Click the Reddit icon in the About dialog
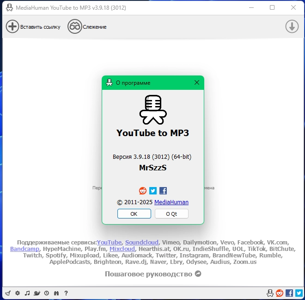 coord(143,191)
